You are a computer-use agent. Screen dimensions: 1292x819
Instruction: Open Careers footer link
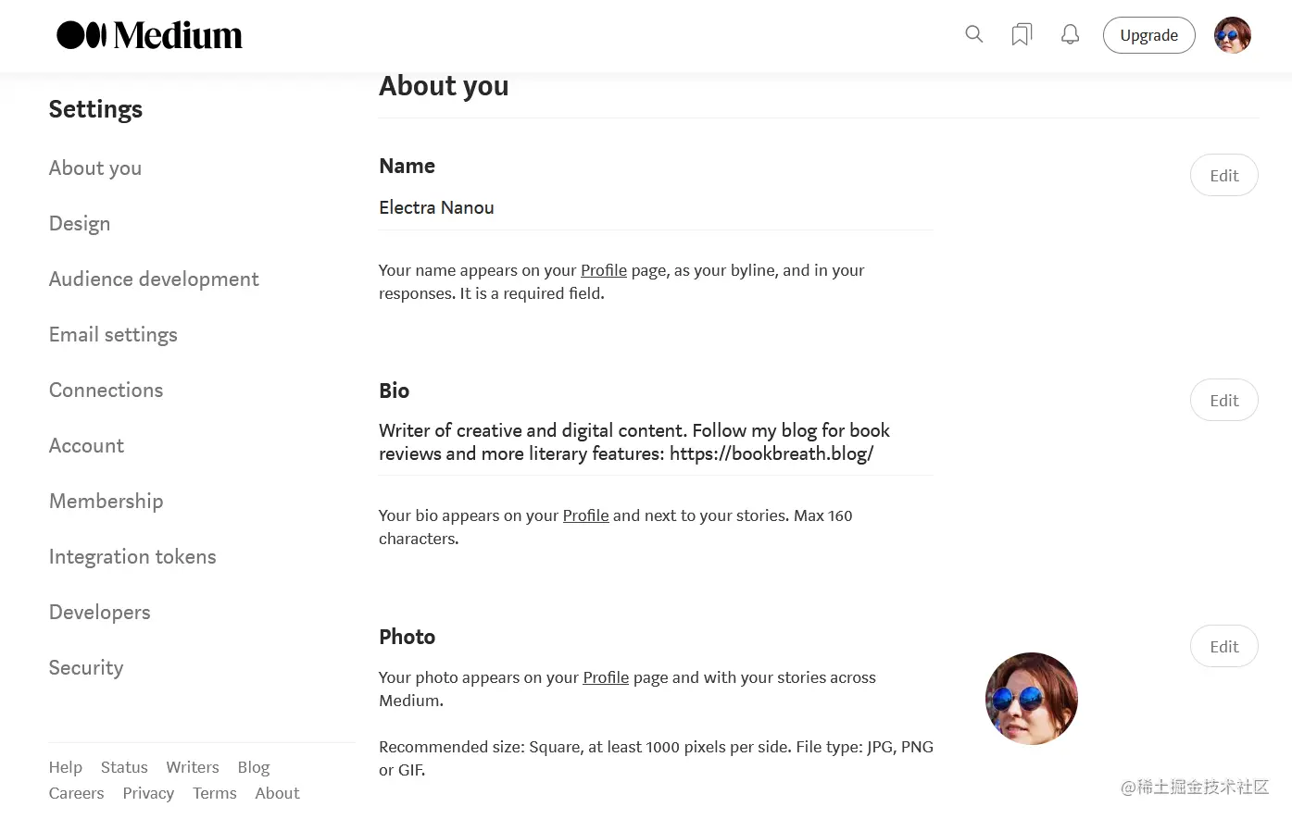76,793
